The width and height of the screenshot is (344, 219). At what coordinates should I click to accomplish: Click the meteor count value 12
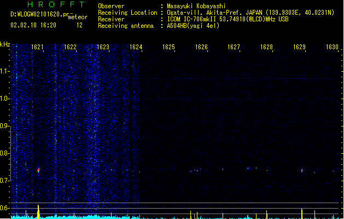click(79, 25)
